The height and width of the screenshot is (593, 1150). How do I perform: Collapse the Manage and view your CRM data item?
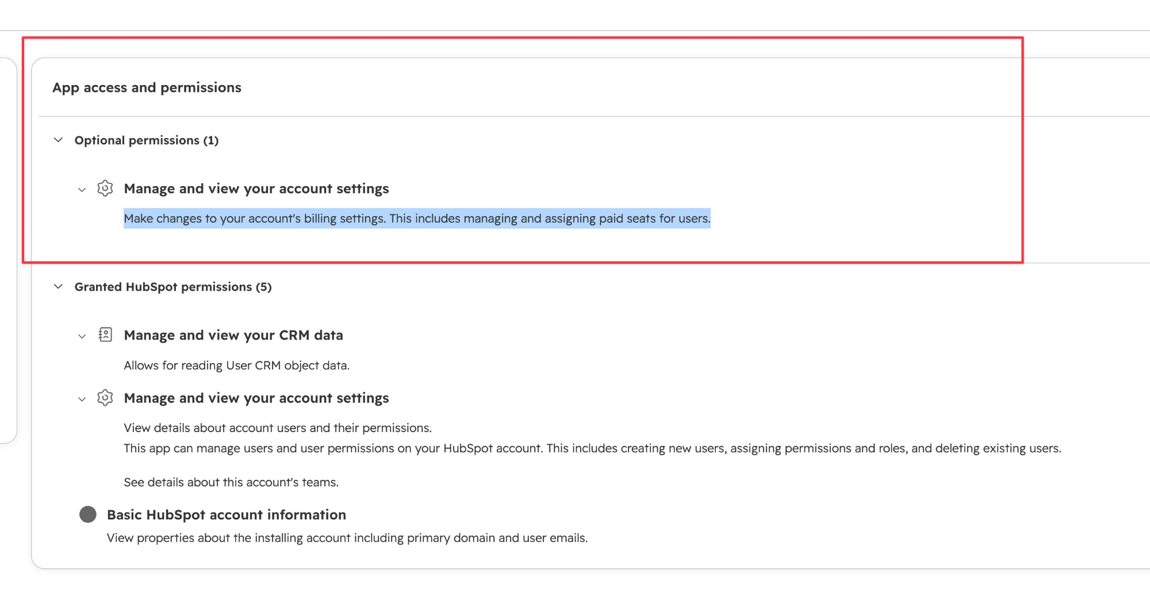82,336
